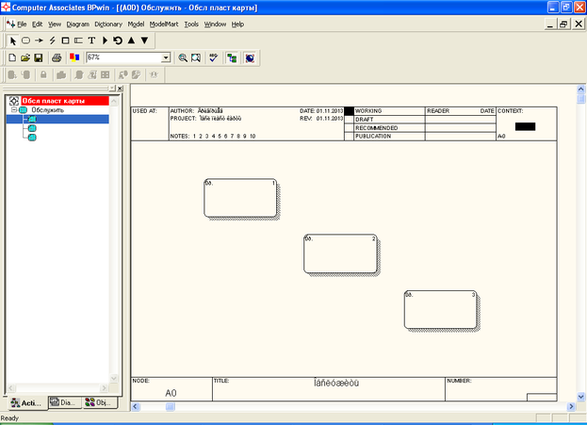Viewport: 587px width, 425px height.
Task: Select the Pointer tool in the toolbox
Action: pyautogui.click(x=12, y=41)
